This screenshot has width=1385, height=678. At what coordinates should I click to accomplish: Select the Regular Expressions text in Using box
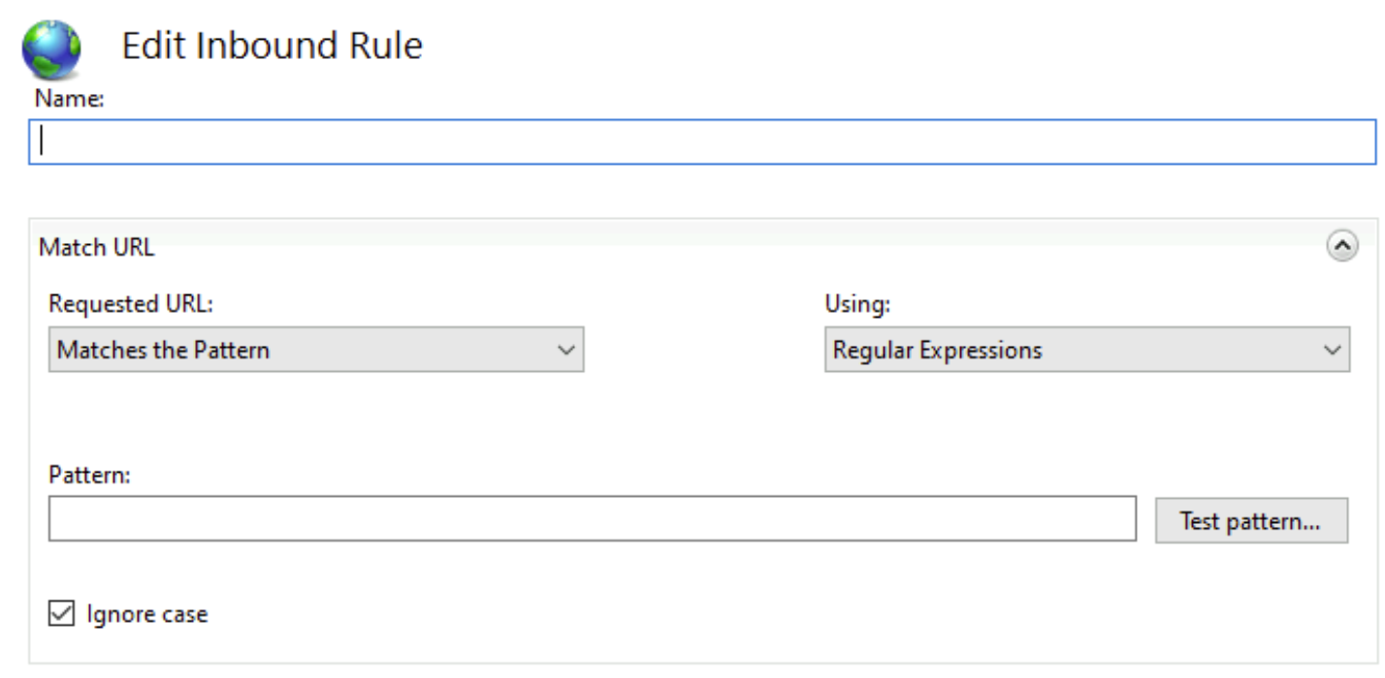[x=937, y=350]
